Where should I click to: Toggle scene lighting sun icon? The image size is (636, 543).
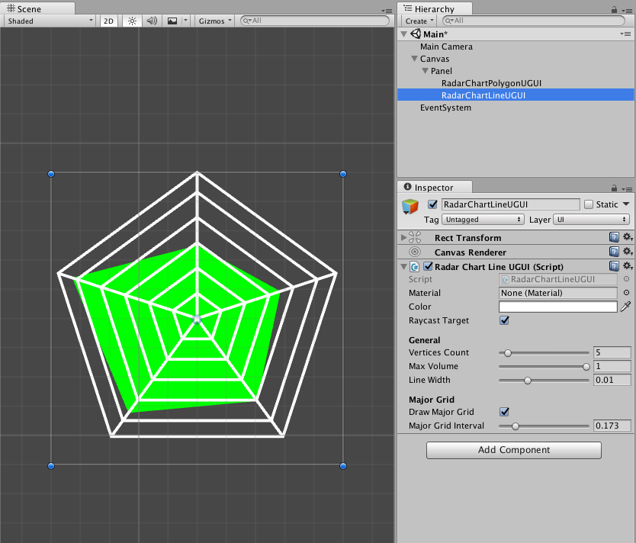point(132,21)
